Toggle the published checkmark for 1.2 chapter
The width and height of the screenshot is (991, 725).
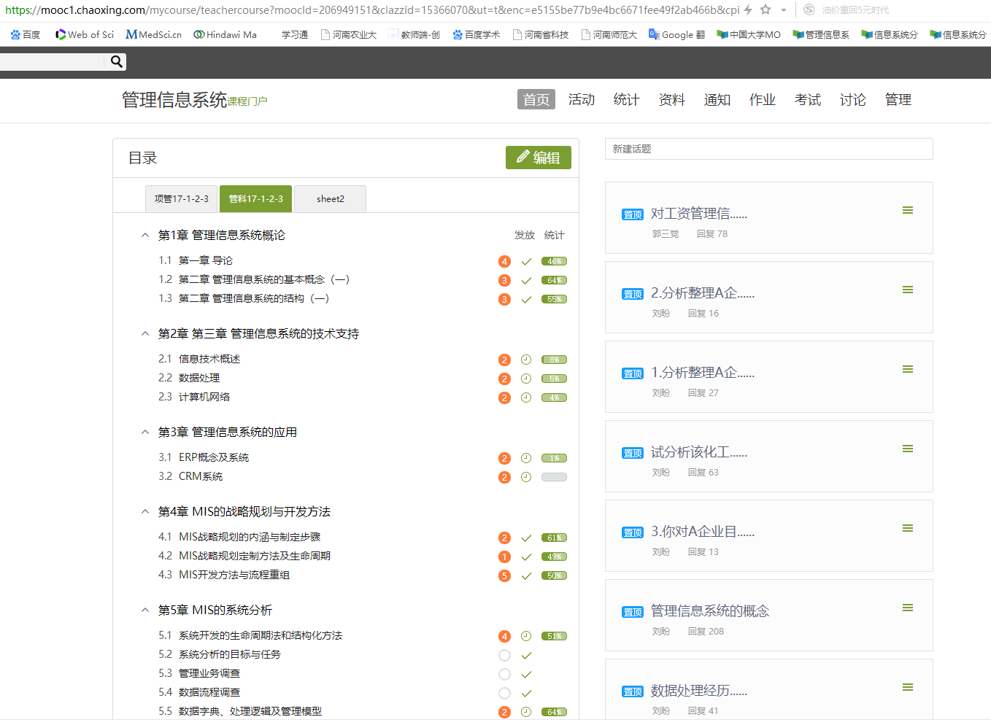[x=526, y=280]
